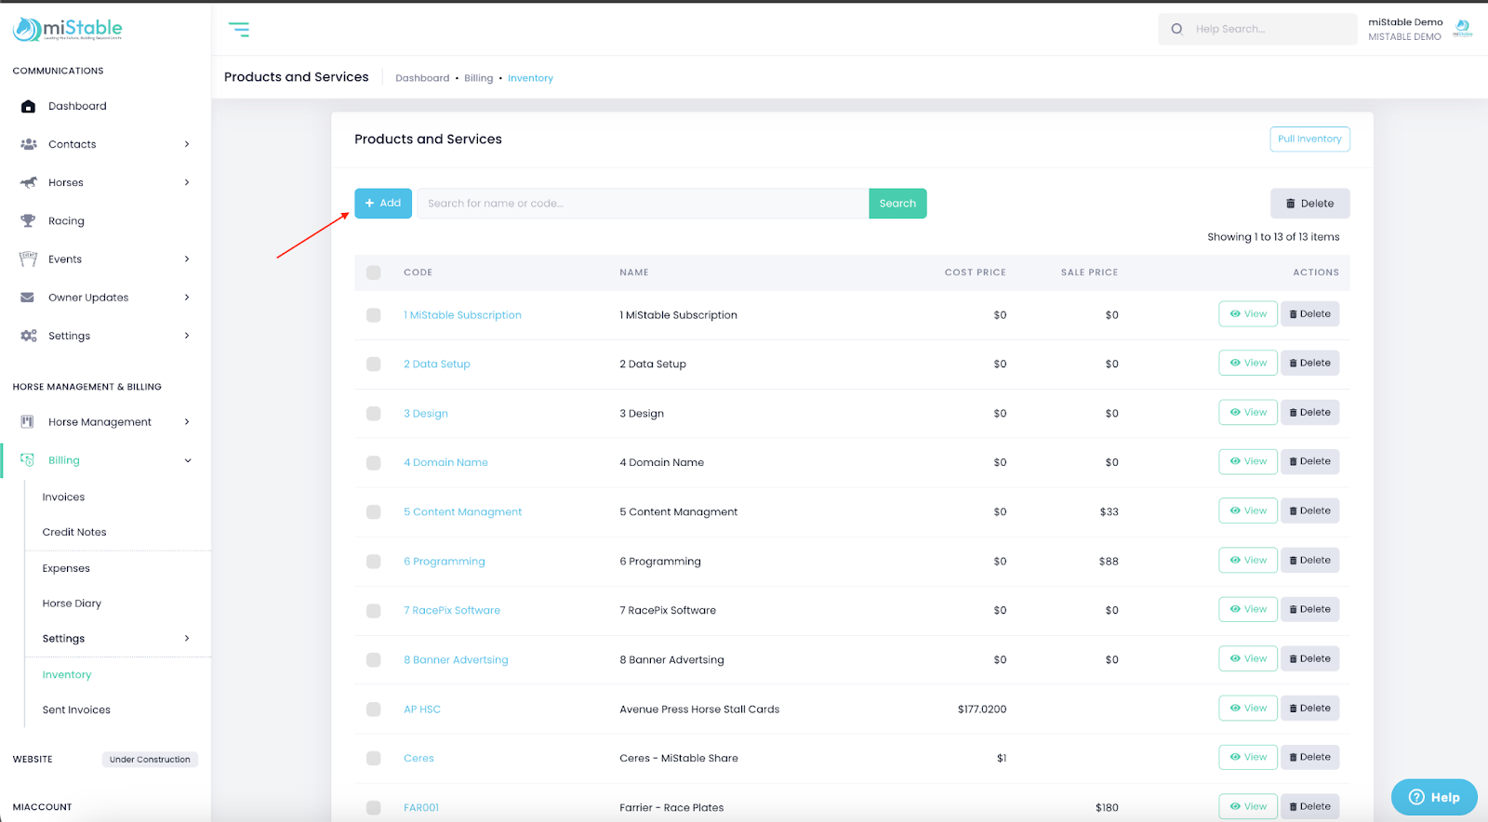The image size is (1488, 822).
Task: Click the Horses icon in sidebar
Action: point(29,182)
